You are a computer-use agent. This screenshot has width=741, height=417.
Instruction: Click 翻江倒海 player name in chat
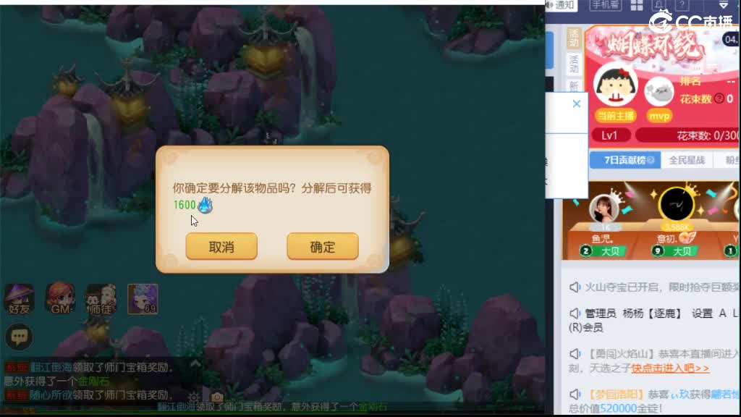(52, 368)
